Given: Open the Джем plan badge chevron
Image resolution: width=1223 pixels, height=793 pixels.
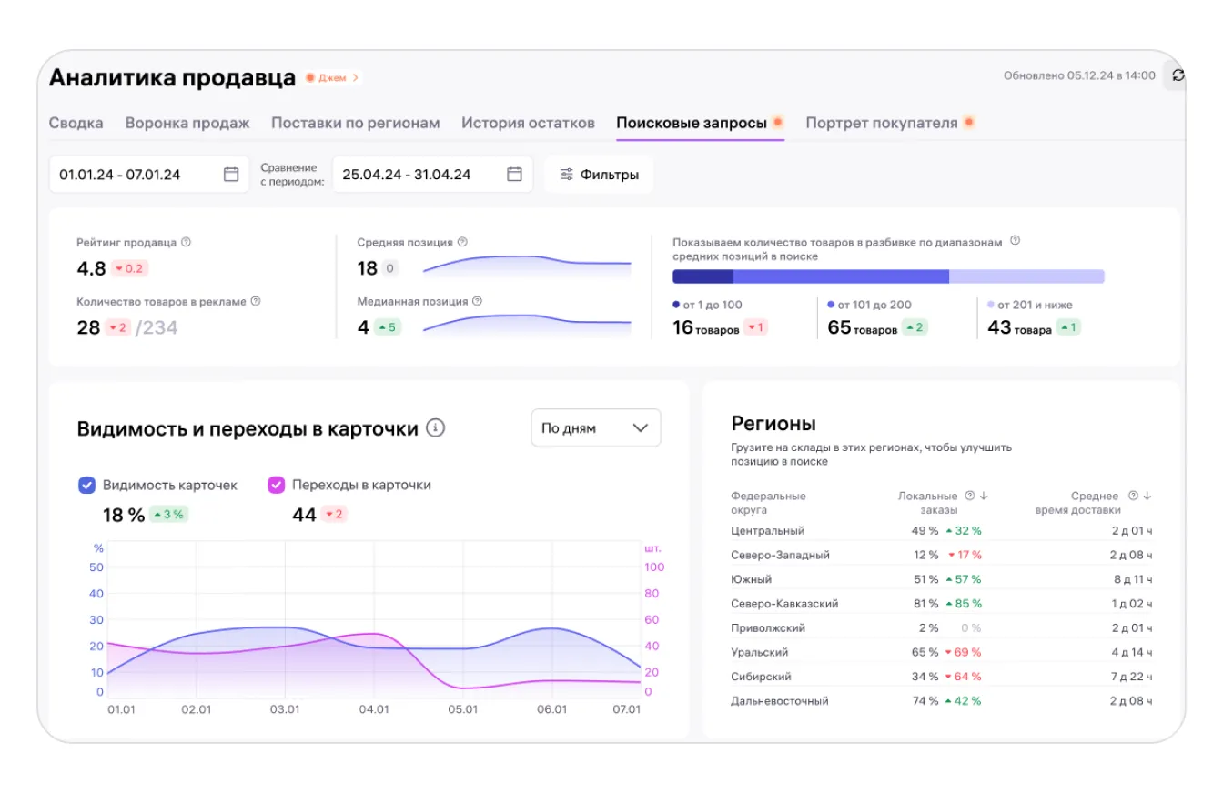Looking at the screenshot, I should click(355, 78).
